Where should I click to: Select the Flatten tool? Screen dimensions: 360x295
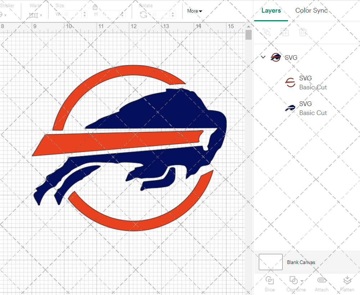(347, 283)
